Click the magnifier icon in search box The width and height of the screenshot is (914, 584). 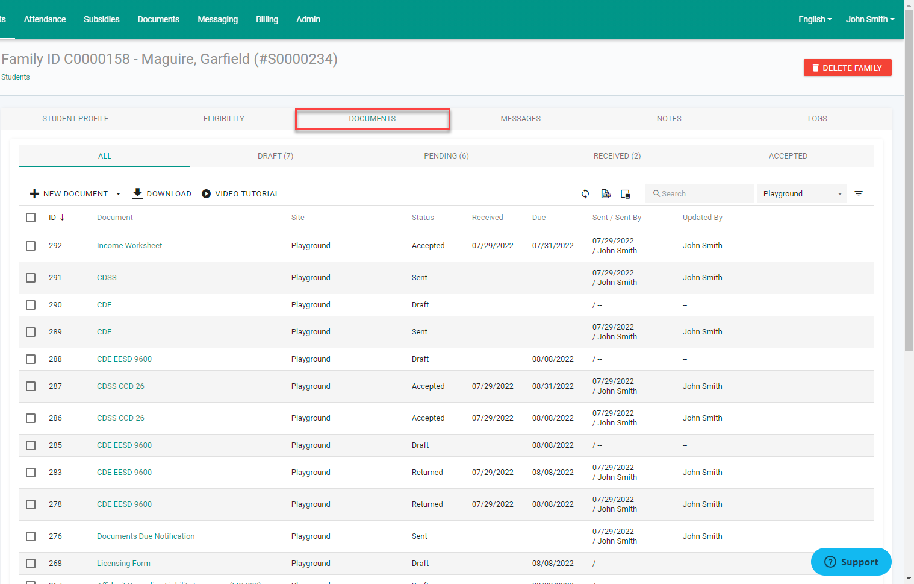pos(656,194)
